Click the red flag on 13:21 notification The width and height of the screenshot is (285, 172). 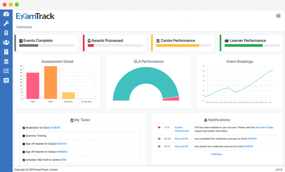click(x=159, y=127)
